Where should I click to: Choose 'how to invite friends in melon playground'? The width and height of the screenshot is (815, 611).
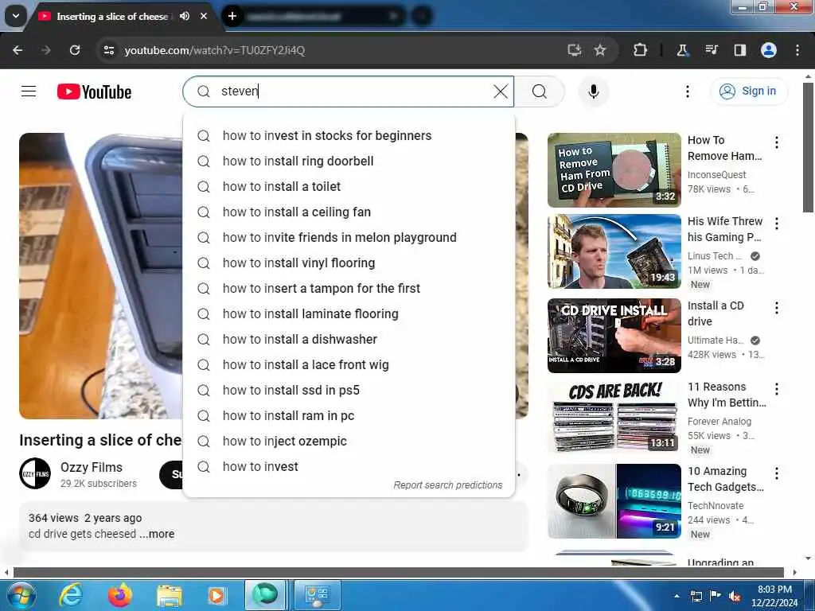coord(349,237)
